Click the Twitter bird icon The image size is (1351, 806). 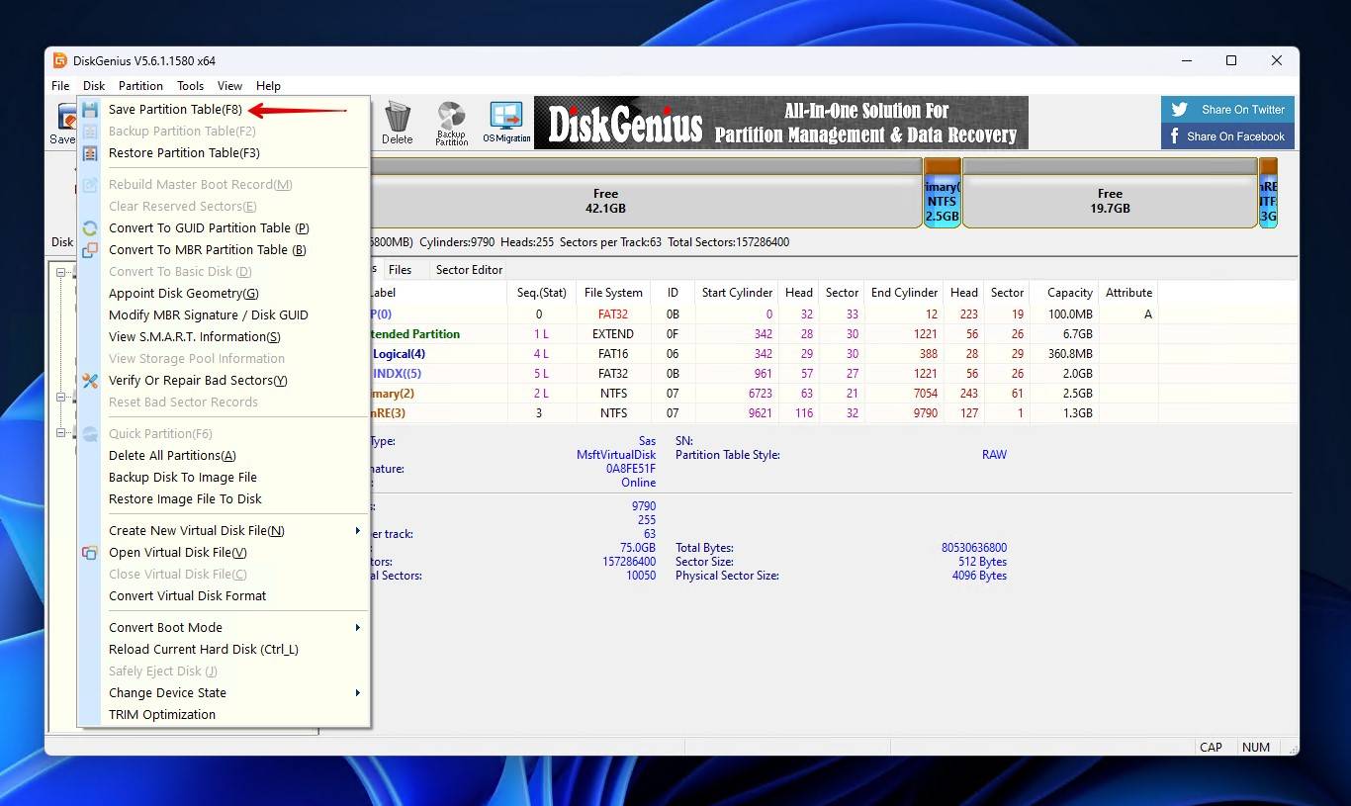(x=1179, y=110)
